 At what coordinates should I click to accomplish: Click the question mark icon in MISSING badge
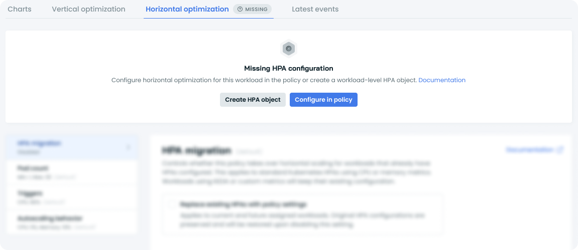tap(241, 9)
